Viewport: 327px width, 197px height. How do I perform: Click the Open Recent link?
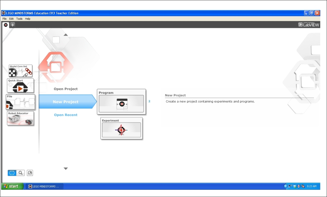[65, 115]
